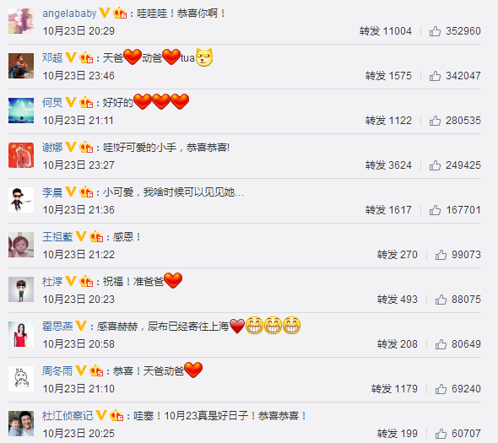
Task: Like angelababy's comment with thumbs-up icon
Action: click(435, 31)
